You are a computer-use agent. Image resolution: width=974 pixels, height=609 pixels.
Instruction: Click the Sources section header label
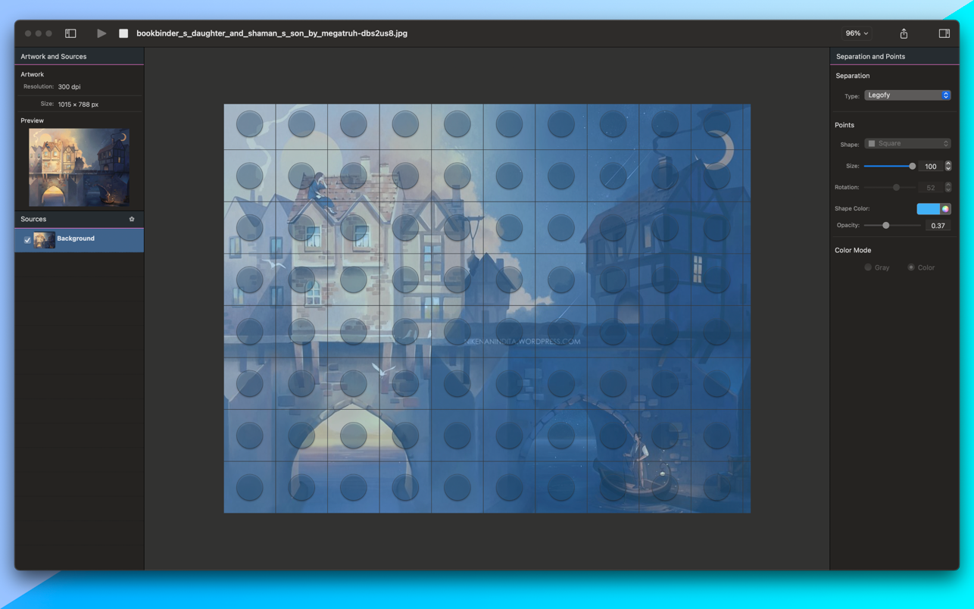coord(33,219)
